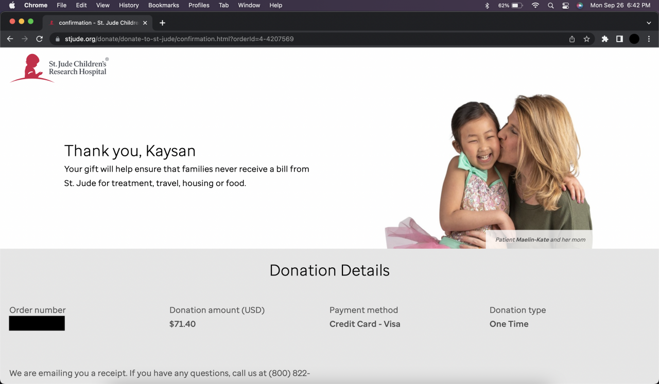Expand the tab search dropdown
The width and height of the screenshot is (659, 384).
649,23
